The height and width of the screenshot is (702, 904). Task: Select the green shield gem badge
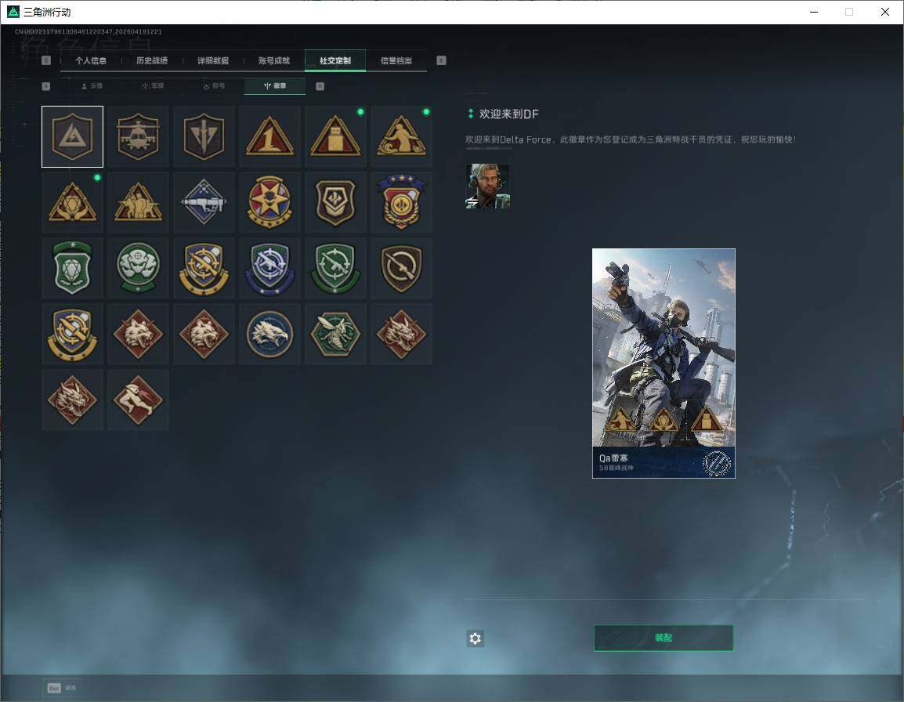click(72, 268)
